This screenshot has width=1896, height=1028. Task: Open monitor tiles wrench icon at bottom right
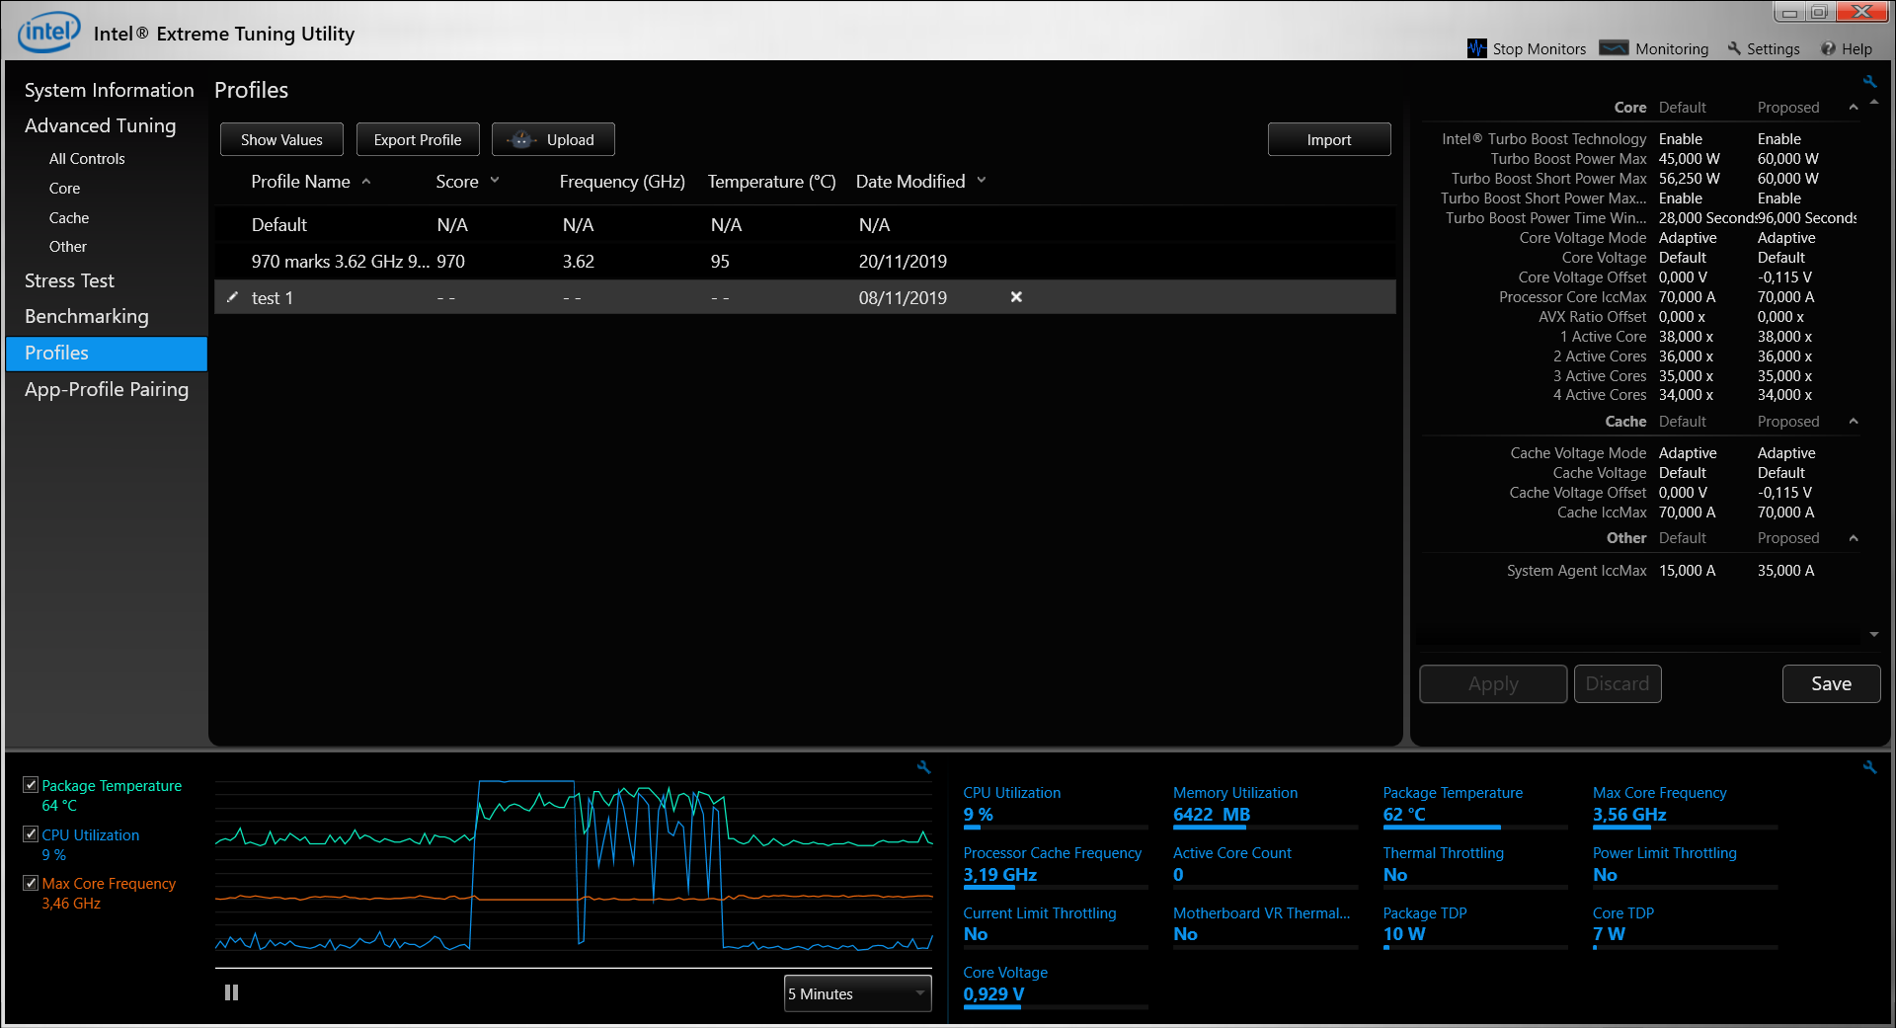click(1869, 767)
